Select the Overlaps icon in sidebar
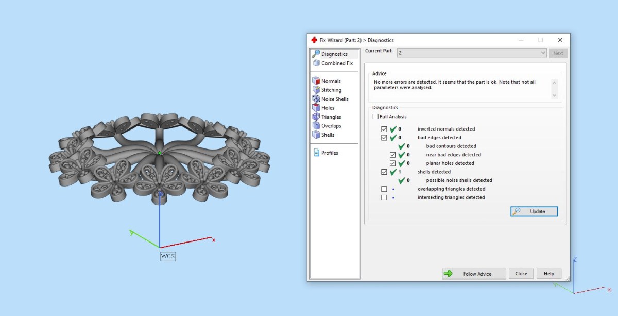Screen dimensions: 618x316 point(316,126)
